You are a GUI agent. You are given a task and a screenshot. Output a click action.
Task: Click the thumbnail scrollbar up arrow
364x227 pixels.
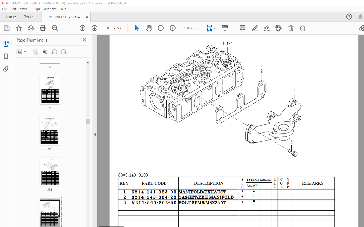pos(88,62)
